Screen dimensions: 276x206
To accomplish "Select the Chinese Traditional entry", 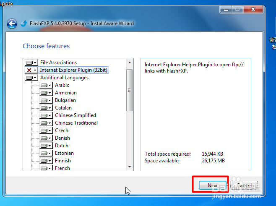I will 76,123.
